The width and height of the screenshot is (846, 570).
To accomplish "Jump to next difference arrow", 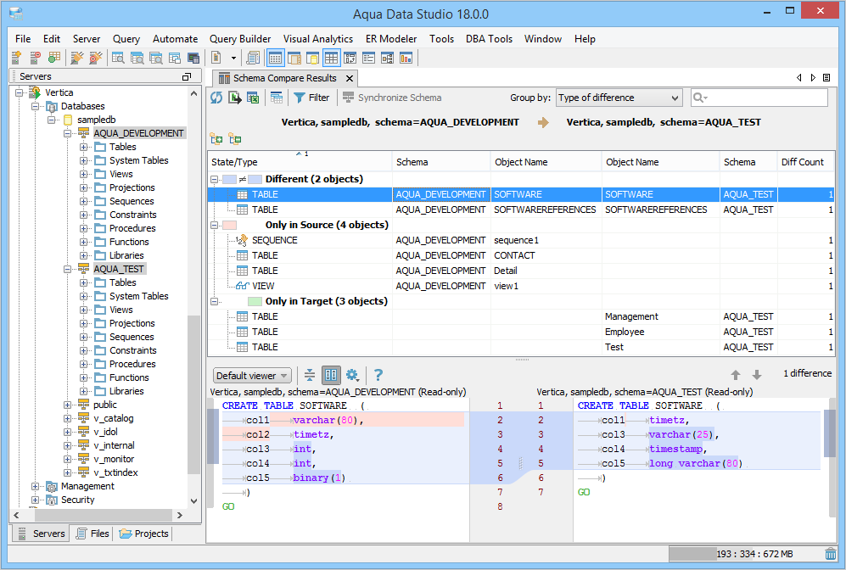I will click(757, 375).
